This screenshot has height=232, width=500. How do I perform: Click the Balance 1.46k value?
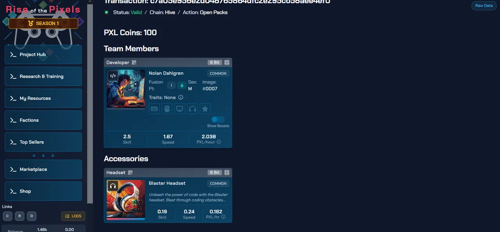[x=43, y=230]
